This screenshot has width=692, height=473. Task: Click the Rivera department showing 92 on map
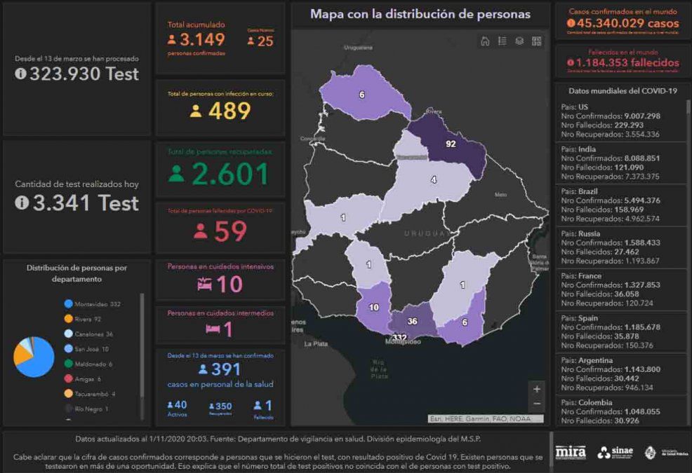(449, 144)
